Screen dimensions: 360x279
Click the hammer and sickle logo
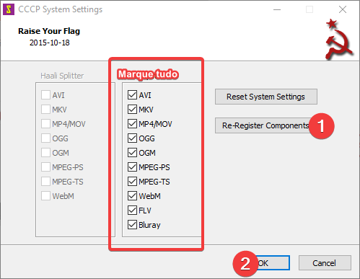click(x=338, y=40)
